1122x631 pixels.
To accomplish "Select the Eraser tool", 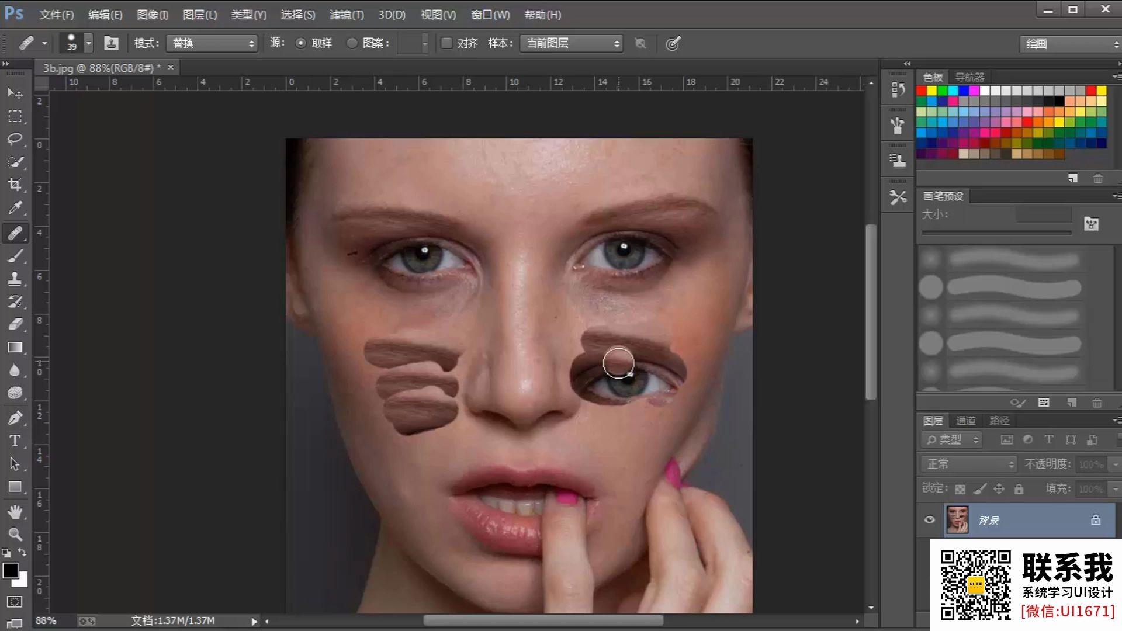I will click(15, 324).
